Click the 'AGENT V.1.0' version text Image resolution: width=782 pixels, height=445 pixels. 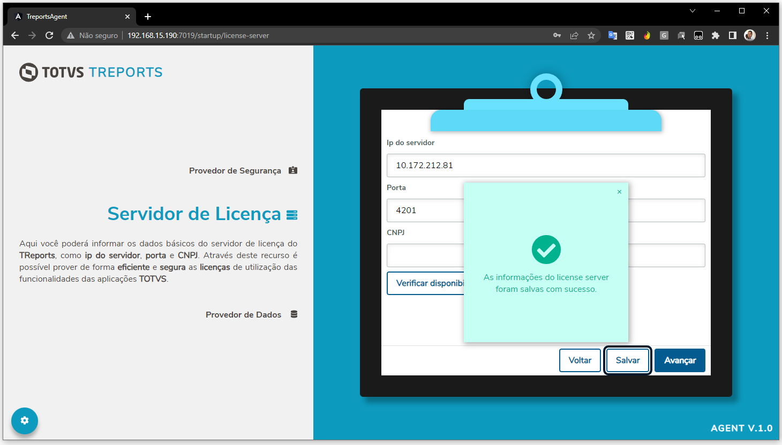click(742, 428)
